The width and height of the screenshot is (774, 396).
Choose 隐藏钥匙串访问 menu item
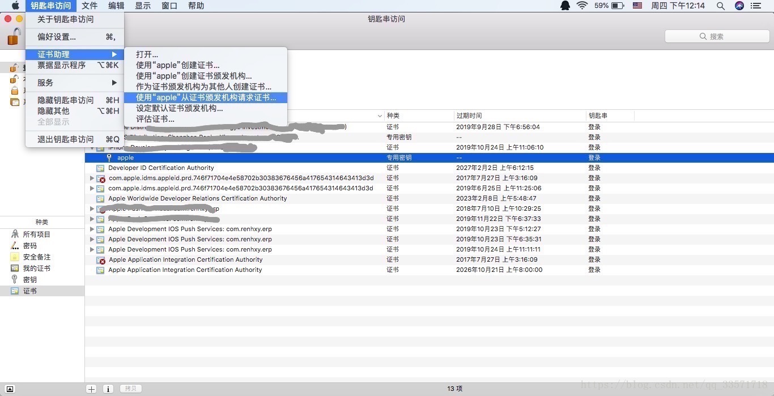(x=75, y=100)
